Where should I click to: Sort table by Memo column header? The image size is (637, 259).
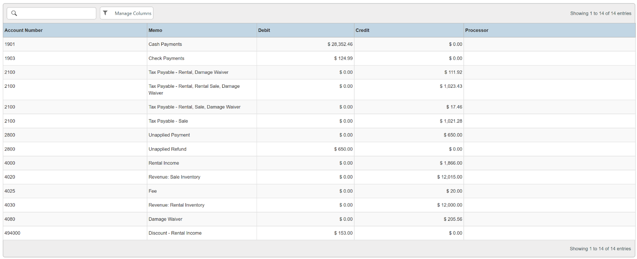[x=155, y=30]
